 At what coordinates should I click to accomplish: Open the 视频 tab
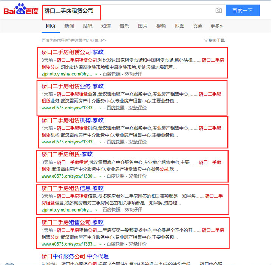pos(161,26)
